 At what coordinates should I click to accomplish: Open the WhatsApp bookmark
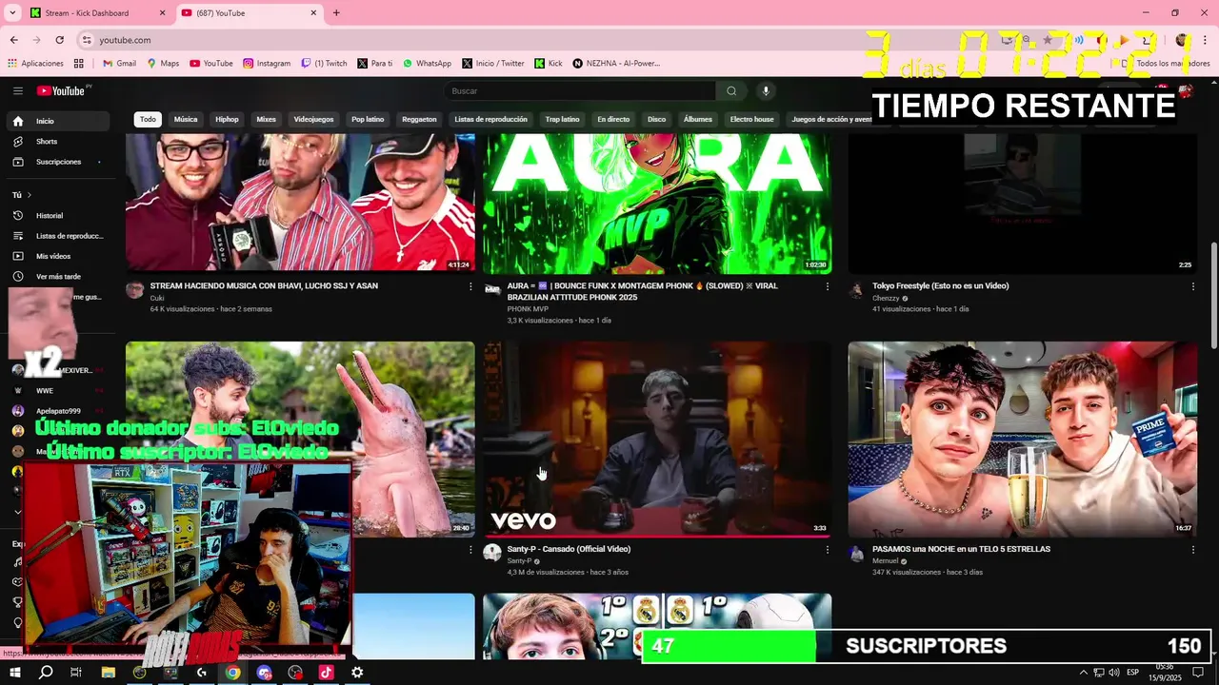click(x=427, y=64)
